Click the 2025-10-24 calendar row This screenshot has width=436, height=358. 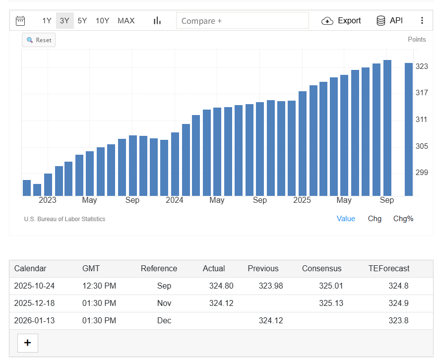point(34,286)
